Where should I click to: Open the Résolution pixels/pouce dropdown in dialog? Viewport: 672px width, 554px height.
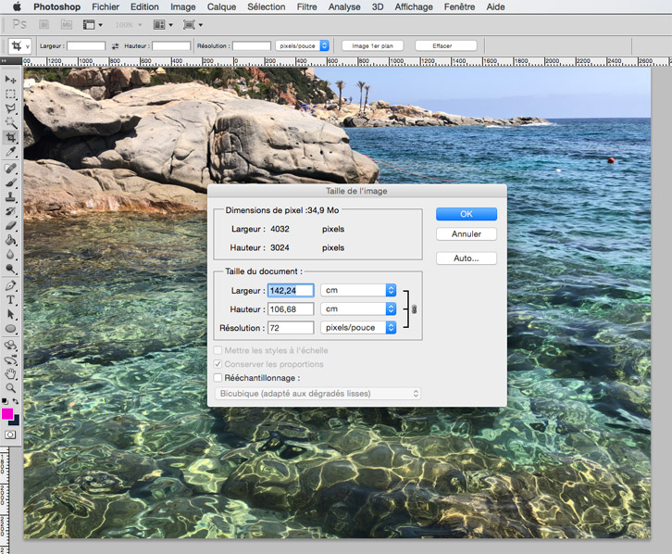pos(358,328)
